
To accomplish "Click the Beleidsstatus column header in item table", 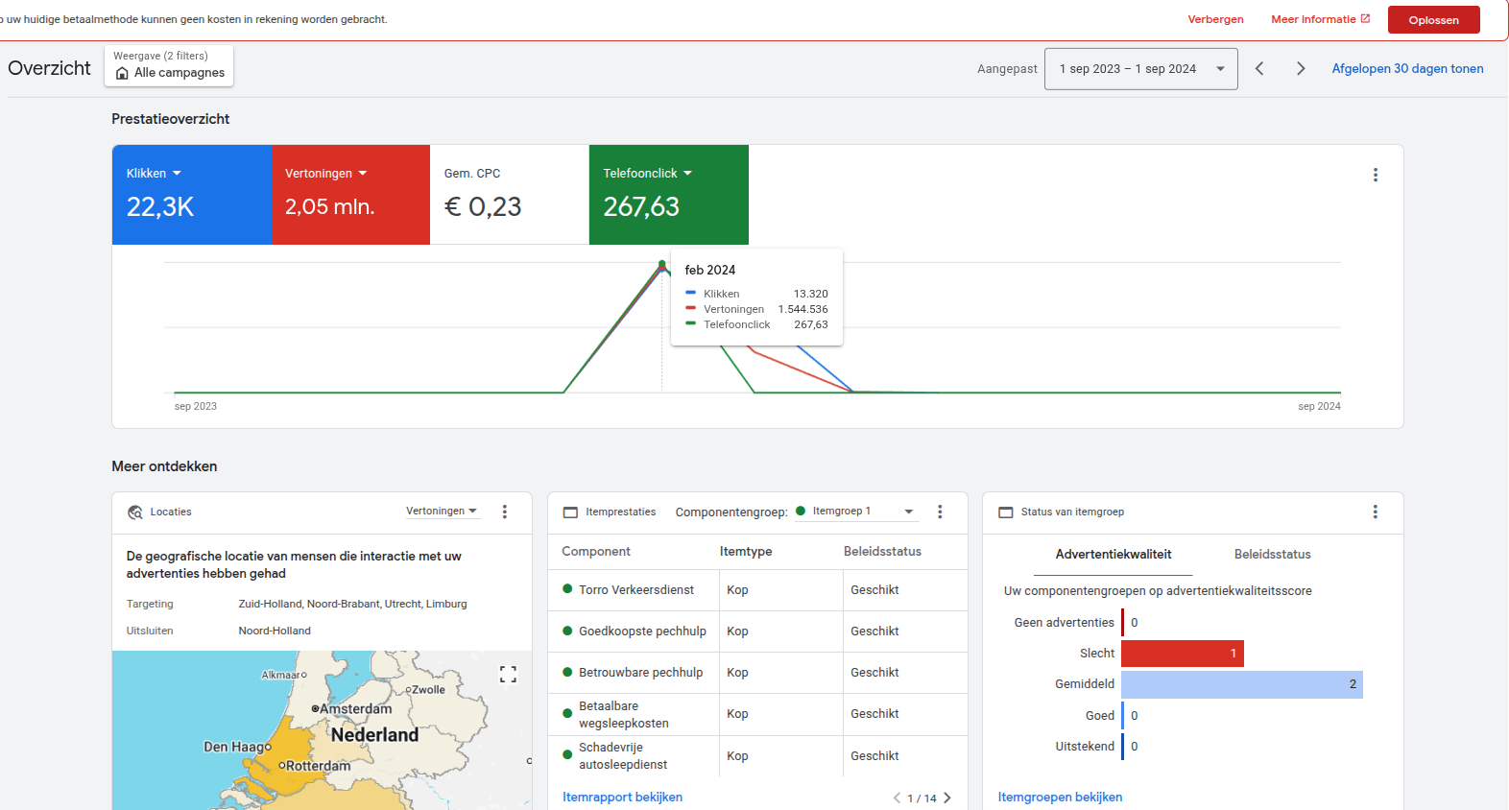I will coord(882,552).
